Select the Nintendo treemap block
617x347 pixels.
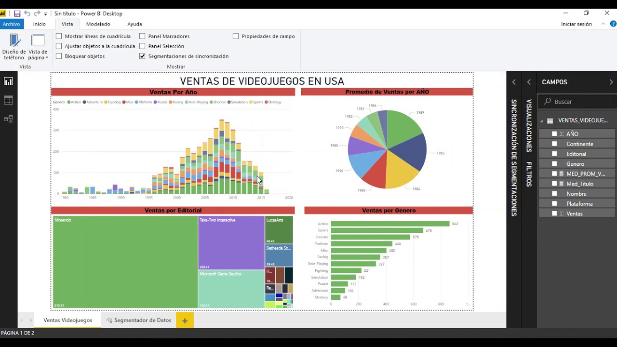(125, 262)
